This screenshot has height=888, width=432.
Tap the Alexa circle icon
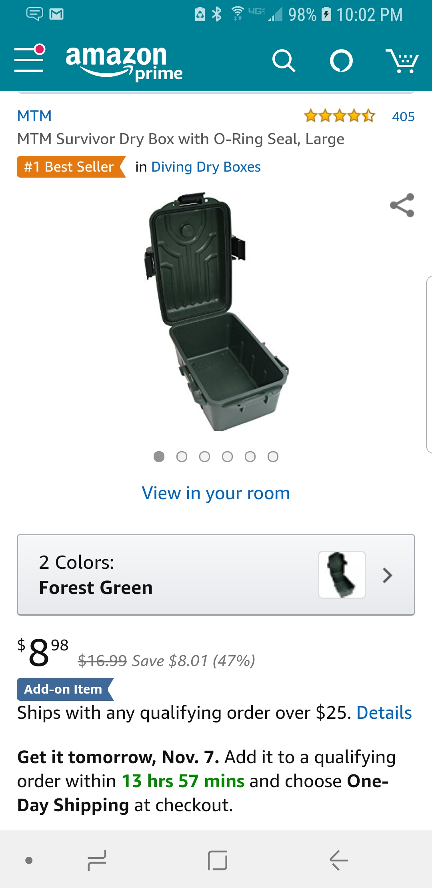pos(341,61)
